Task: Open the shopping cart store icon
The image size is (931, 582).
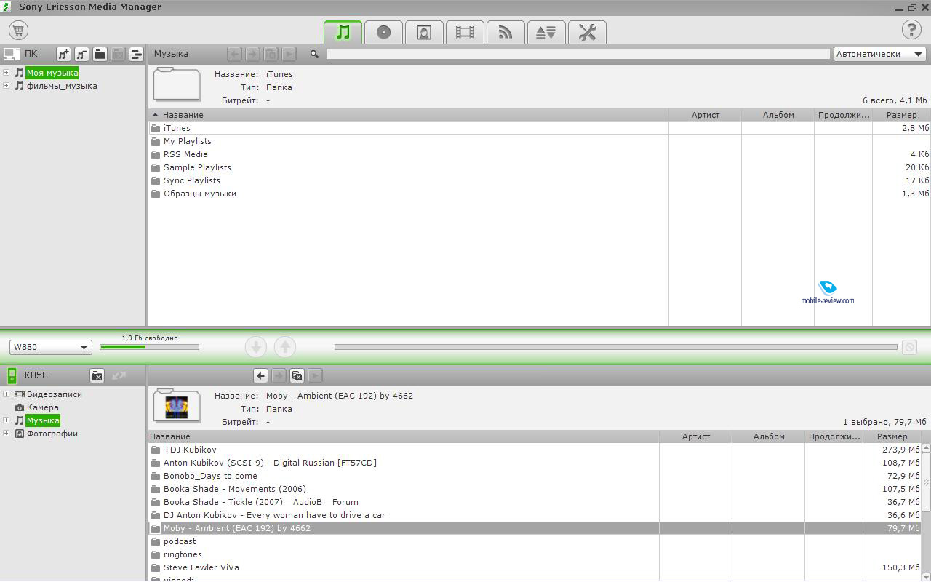Action: coord(19,31)
